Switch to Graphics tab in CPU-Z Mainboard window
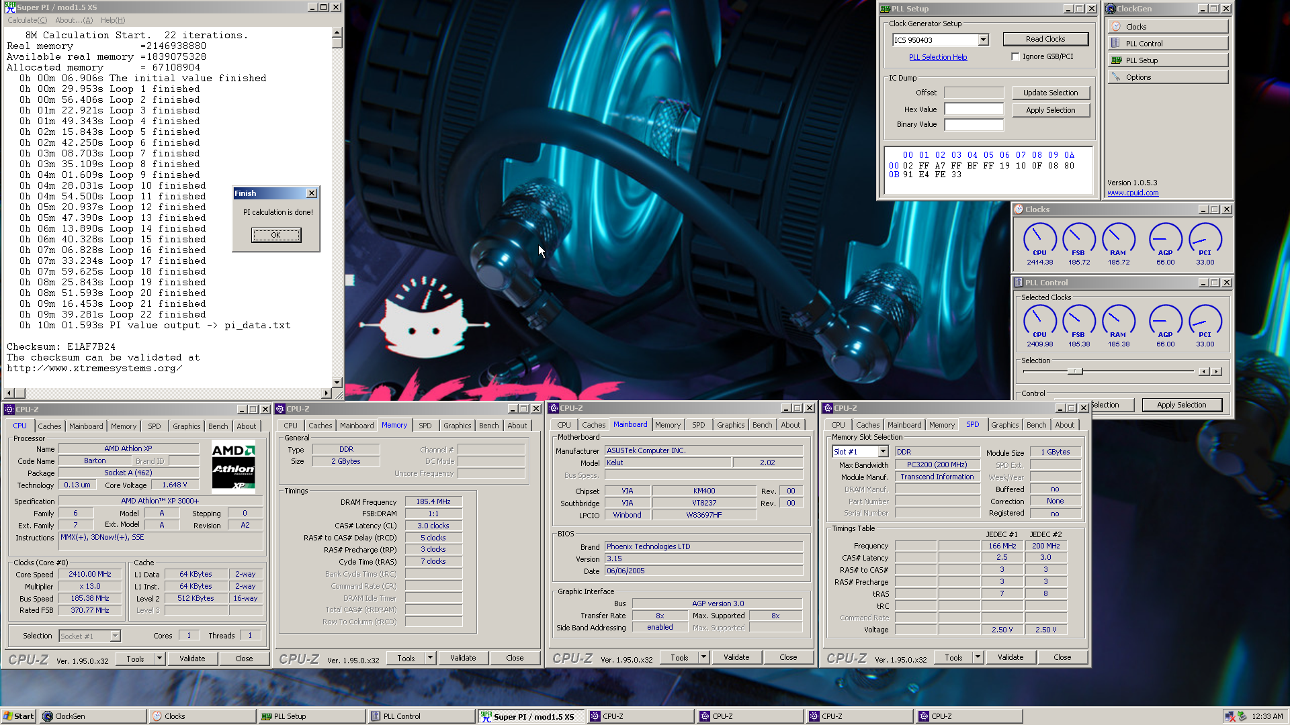The height and width of the screenshot is (725, 1290). [x=730, y=425]
